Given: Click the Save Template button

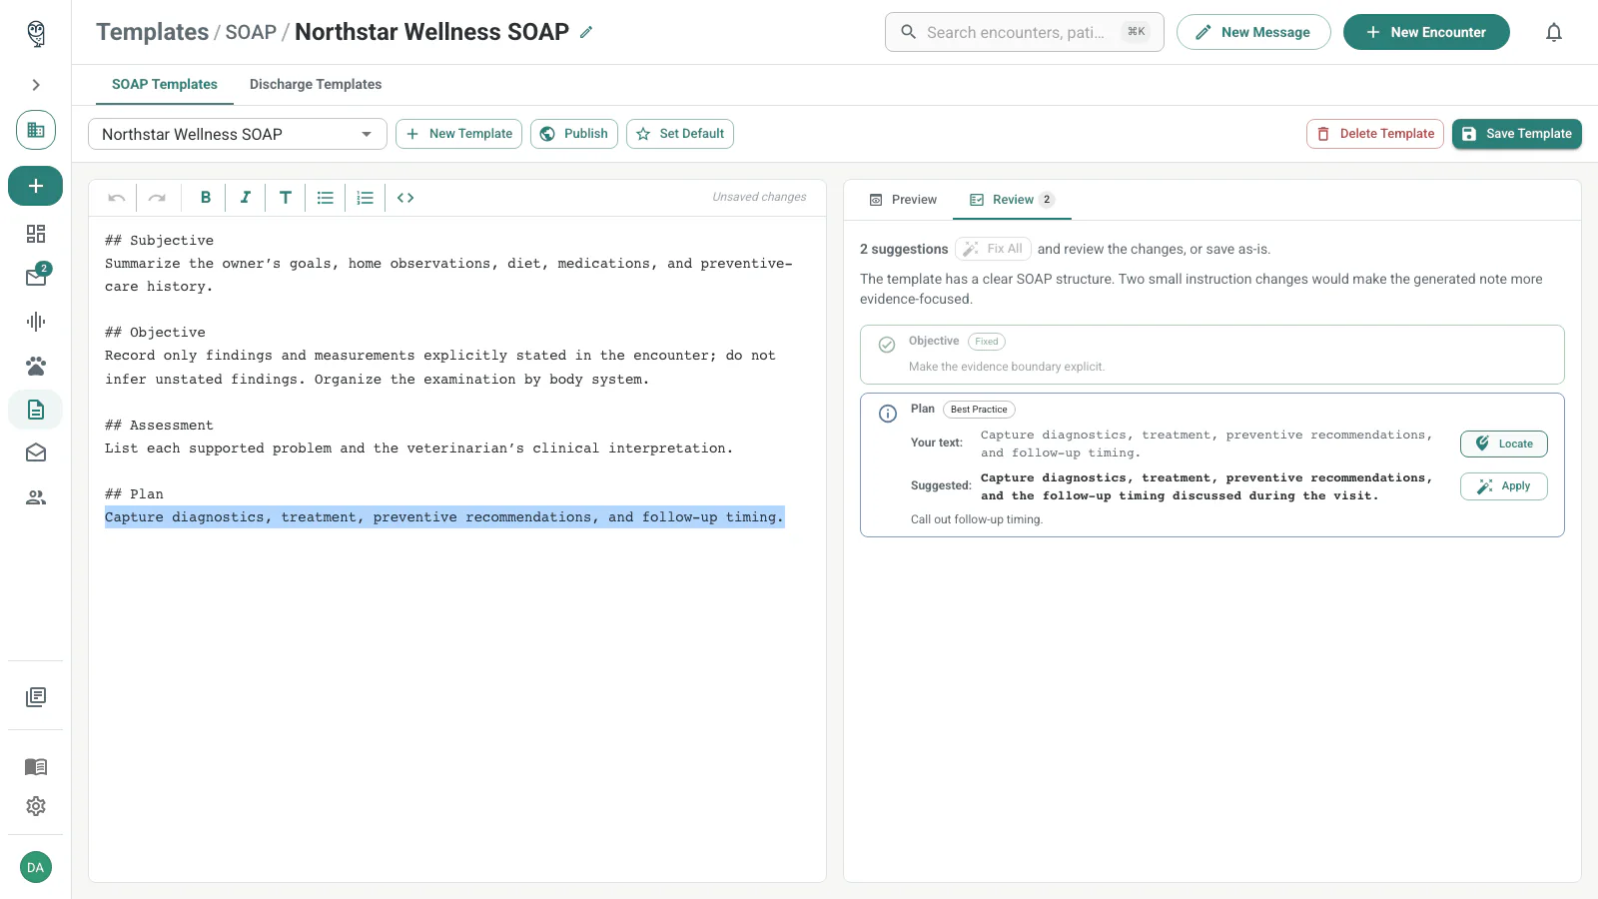Looking at the screenshot, I should click(x=1517, y=134).
